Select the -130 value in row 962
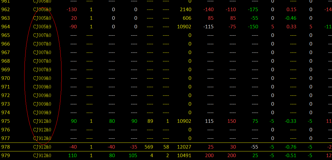 pyautogui.click(x=72, y=10)
